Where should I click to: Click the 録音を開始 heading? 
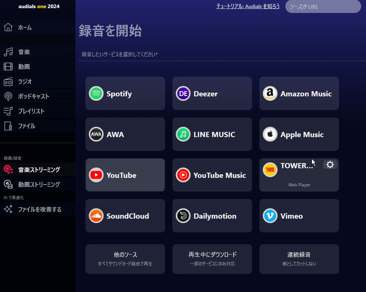pos(110,31)
